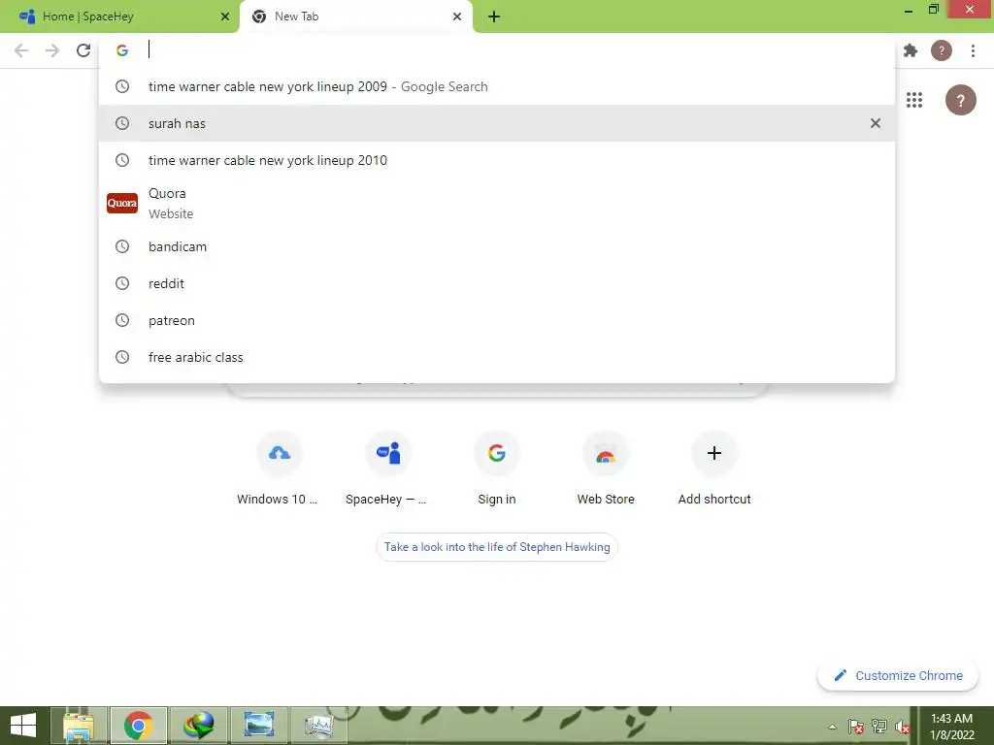Viewport: 994px width, 745px height.
Task: Click the Quora logo icon
Action: (122, 204)
